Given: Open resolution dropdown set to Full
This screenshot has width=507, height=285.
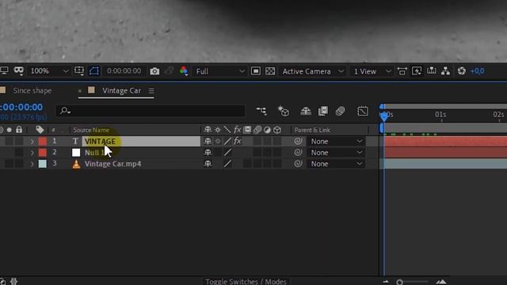Looking at the screenshot, I should coord(220,71).
